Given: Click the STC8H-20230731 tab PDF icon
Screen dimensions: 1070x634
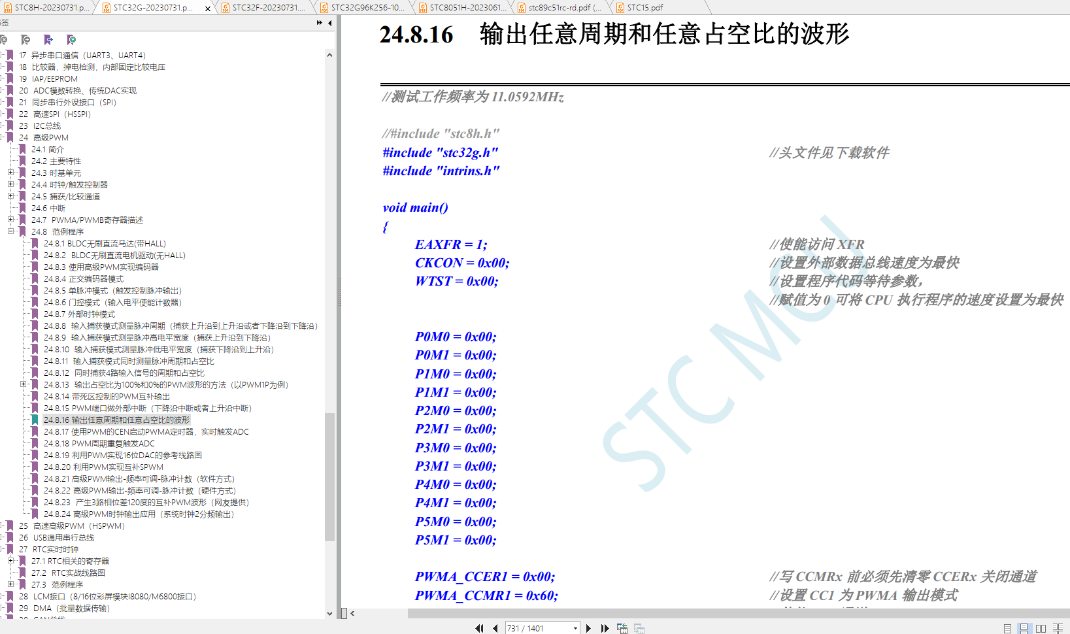Looking at the screenshot, I should tap(8, 8).
